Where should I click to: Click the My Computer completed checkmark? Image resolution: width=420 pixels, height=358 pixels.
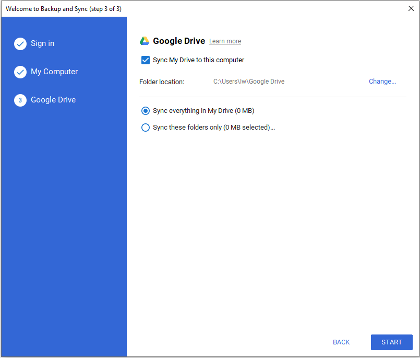click(20, 72)
